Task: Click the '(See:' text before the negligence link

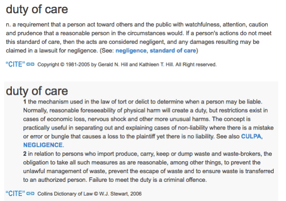Action: (106, 50)
